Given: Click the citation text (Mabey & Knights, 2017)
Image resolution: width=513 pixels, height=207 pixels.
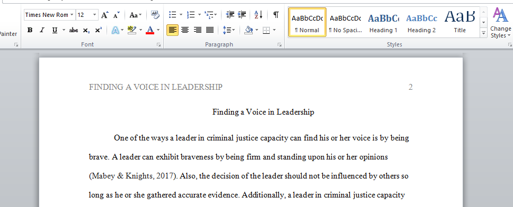Looking at the screenshot, I should pos(134,176).
